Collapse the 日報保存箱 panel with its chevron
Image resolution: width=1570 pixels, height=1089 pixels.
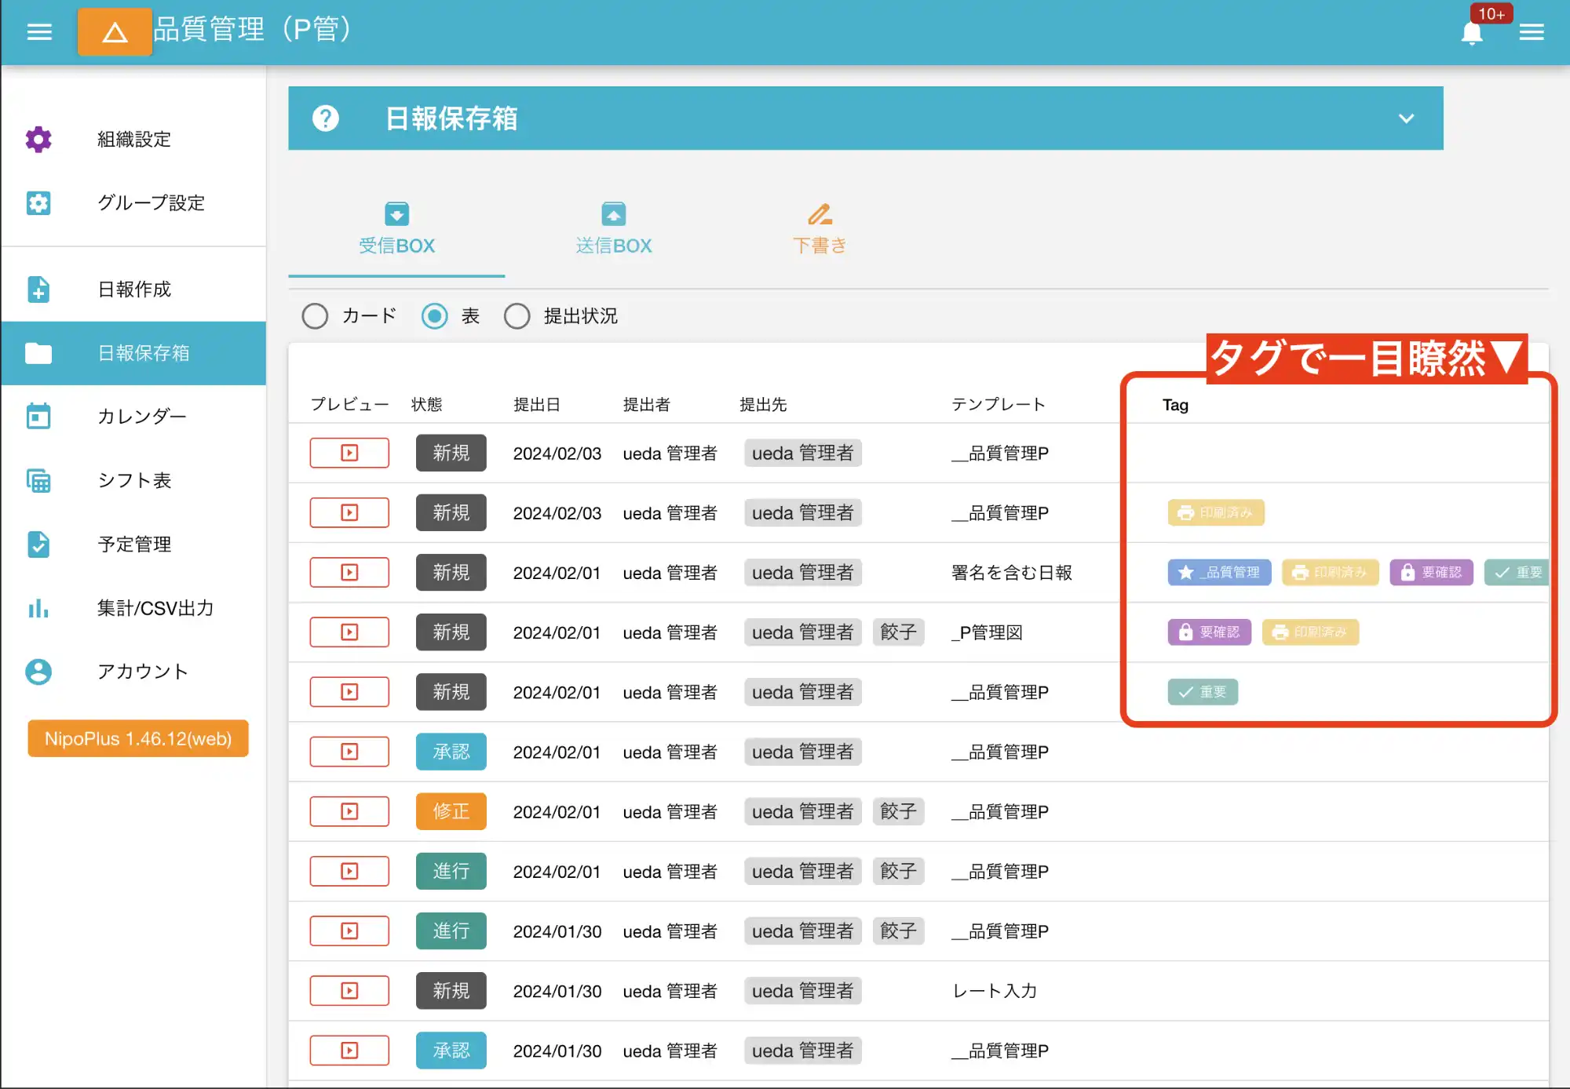pyautogui.click(x=1404, y=118)
